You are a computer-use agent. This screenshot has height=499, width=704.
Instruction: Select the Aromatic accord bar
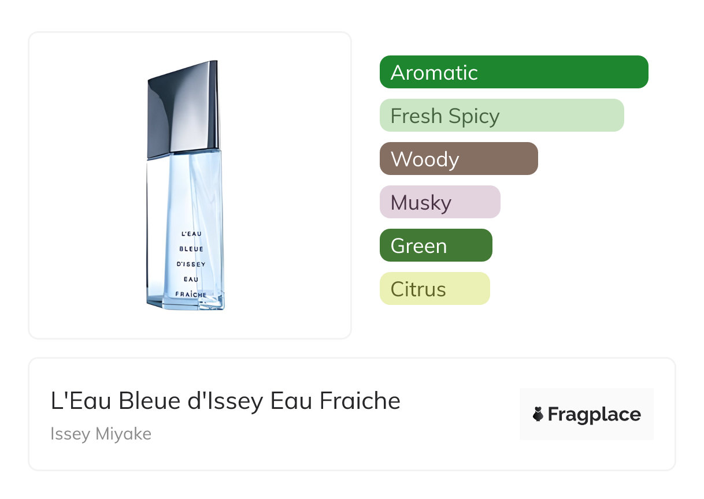pyautogui.click(x=513, y=72)
